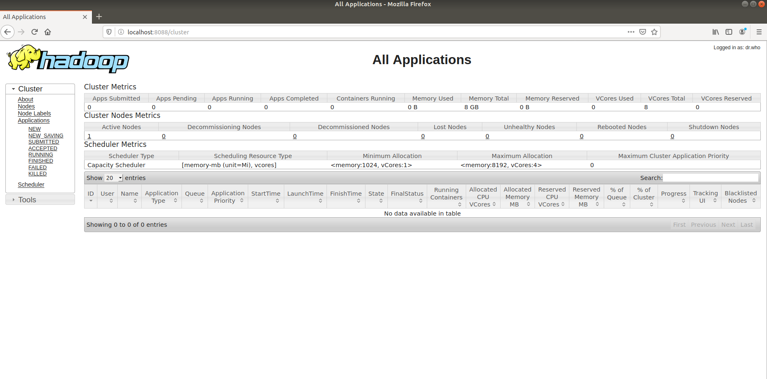Click the browser Back arrow button

pos(7,32)
